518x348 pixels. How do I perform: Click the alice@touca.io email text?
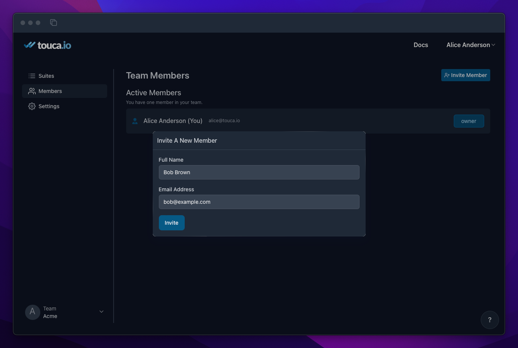(x=224, y=121)
